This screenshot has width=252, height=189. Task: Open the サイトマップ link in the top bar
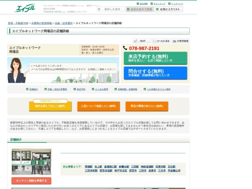pos(159,4)
